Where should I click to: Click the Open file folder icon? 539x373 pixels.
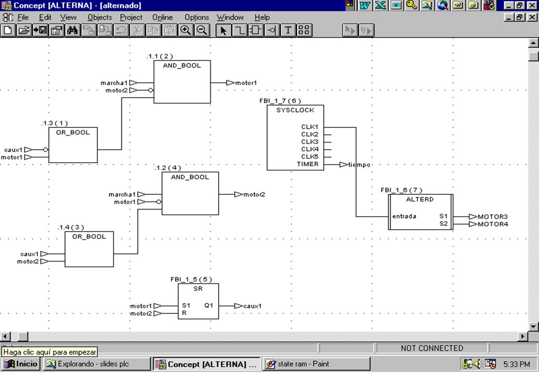coord(24,30)
